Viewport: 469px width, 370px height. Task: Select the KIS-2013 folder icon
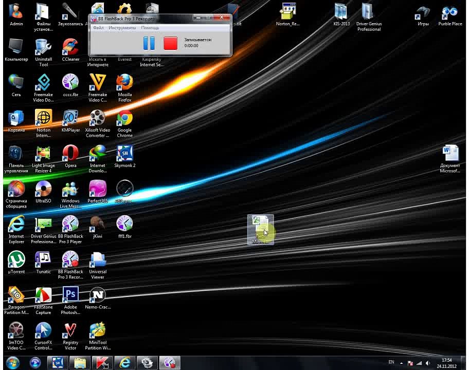[x=341, y=14]
